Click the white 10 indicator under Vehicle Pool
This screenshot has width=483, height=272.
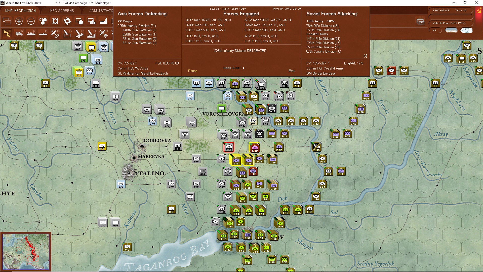(467, 30)
